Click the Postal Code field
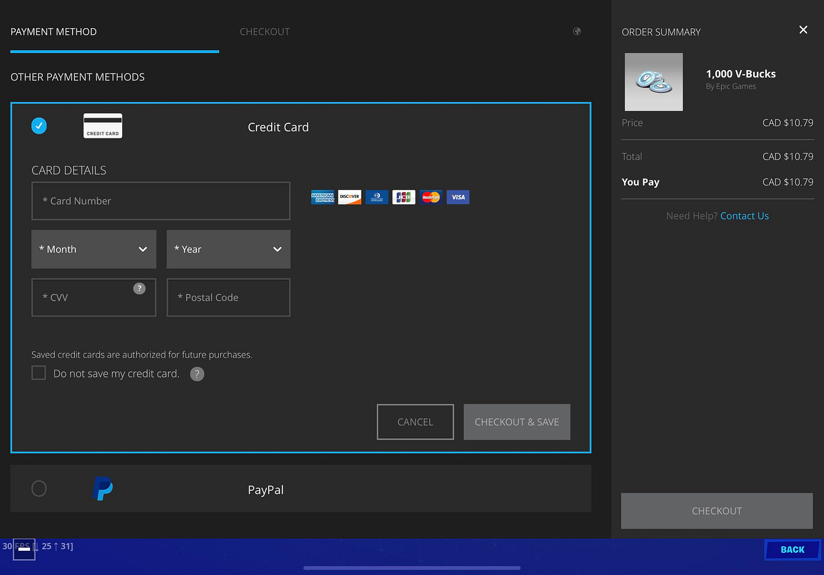Image resolution: width=824 pixels, height=575 pixels. 229,297
